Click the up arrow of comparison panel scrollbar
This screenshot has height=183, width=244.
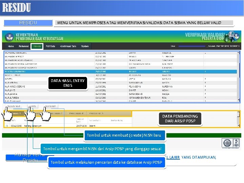coord(238,113)
